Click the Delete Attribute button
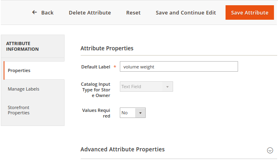 point(90,12)
